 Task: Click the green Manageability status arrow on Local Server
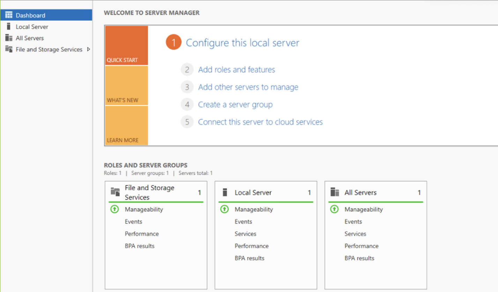(x=224, y=209)
